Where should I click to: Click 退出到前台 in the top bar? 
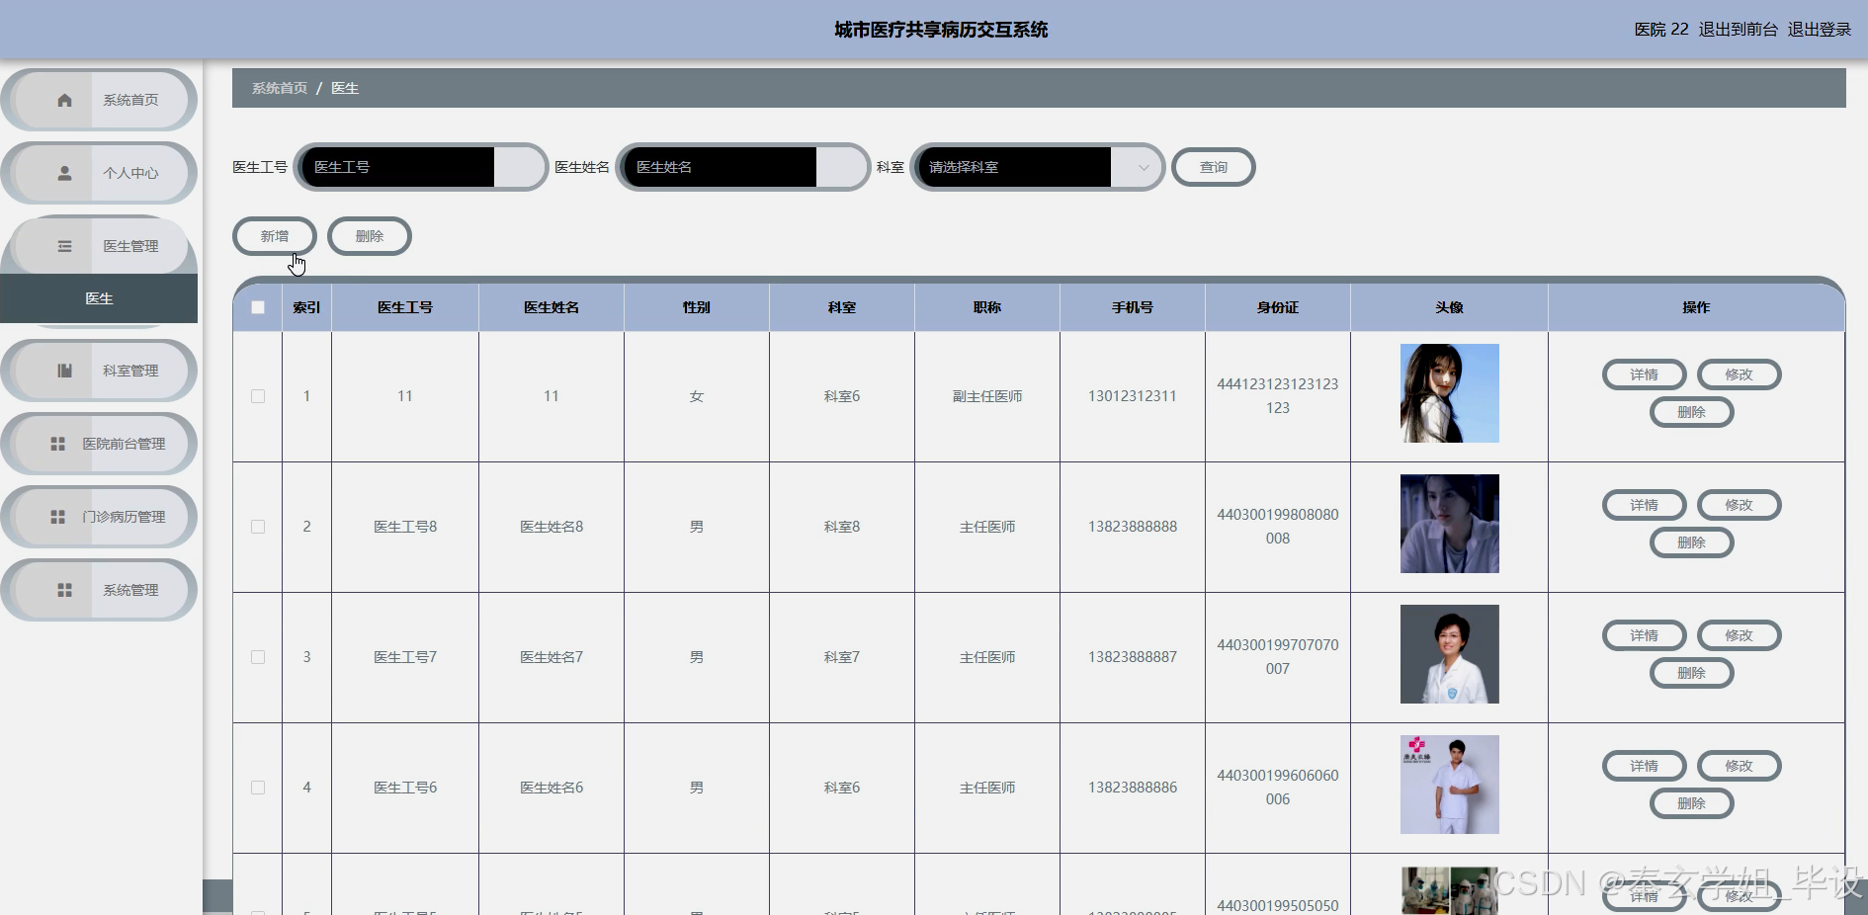click(x=1738, y=30)
